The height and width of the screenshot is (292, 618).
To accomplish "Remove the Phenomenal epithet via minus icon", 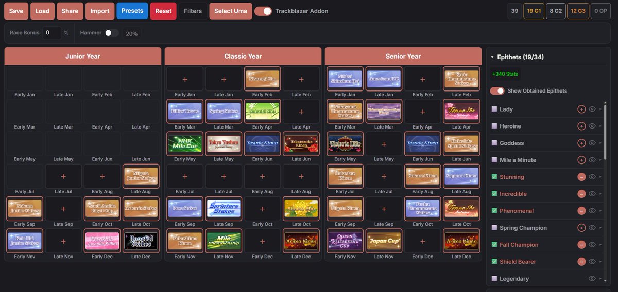I will pos(581,211).
